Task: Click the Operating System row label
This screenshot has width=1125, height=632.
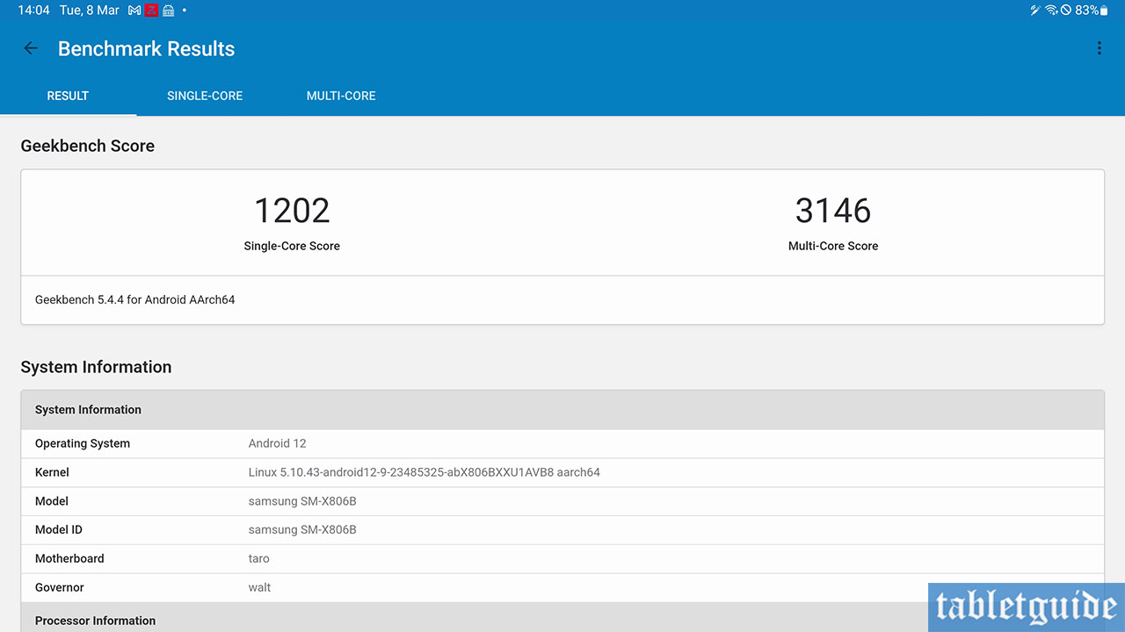Action: 83,443
